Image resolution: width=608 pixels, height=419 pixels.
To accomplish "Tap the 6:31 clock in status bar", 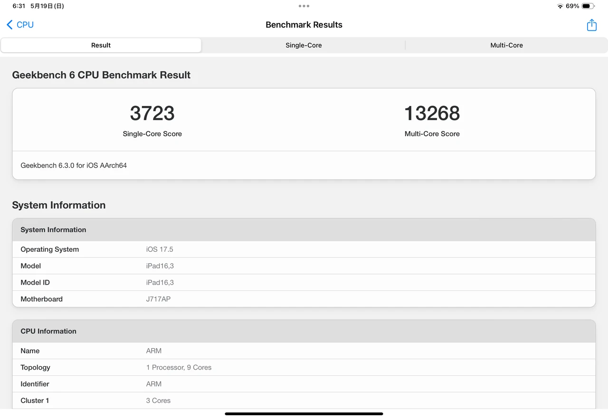I will (x=19, y=6).
